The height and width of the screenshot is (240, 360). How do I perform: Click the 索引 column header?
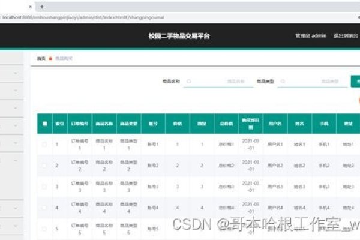pyautogui.click(x=60, y=124)
